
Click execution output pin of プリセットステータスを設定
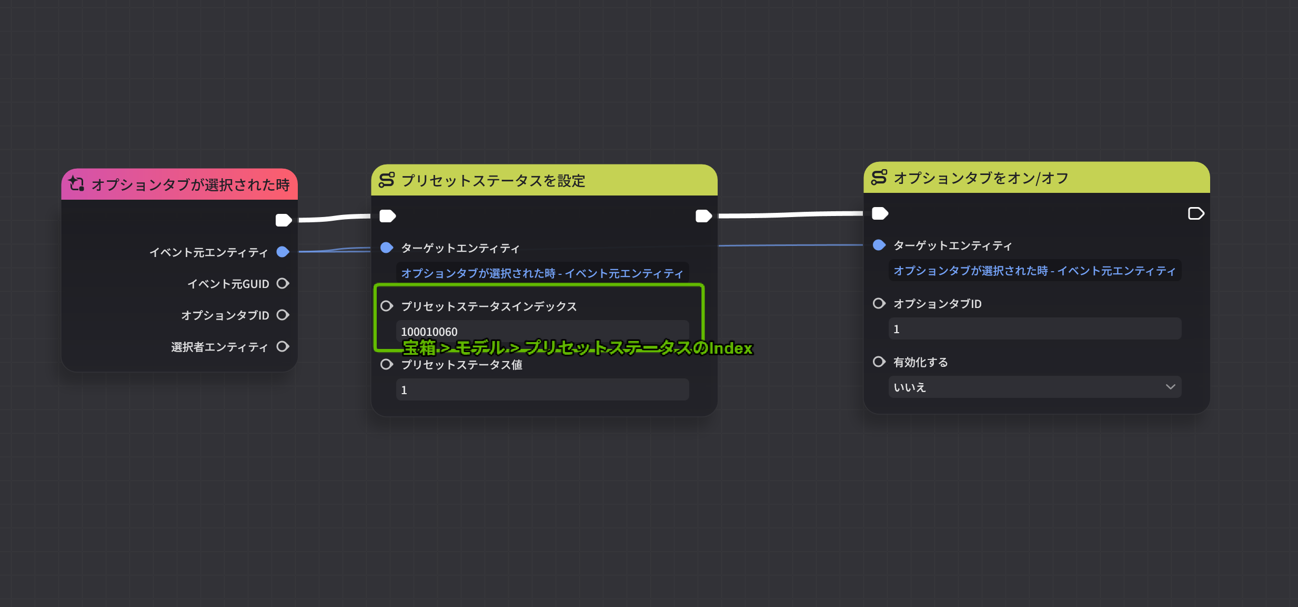(703, 216)
